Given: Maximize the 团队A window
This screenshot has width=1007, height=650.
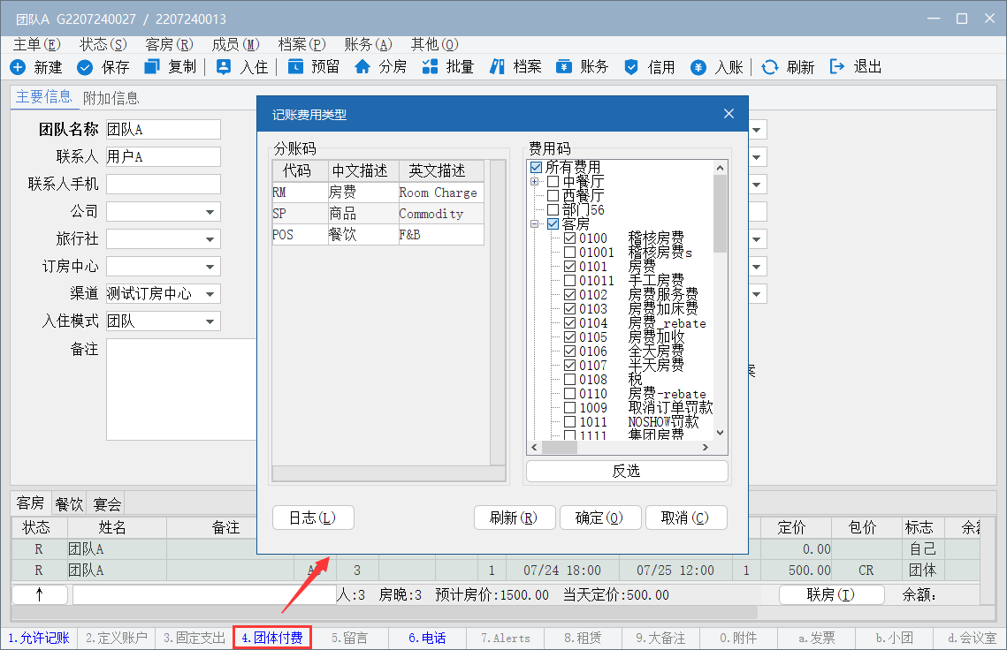Looking at the screenshot, I should tap(962, 19).
